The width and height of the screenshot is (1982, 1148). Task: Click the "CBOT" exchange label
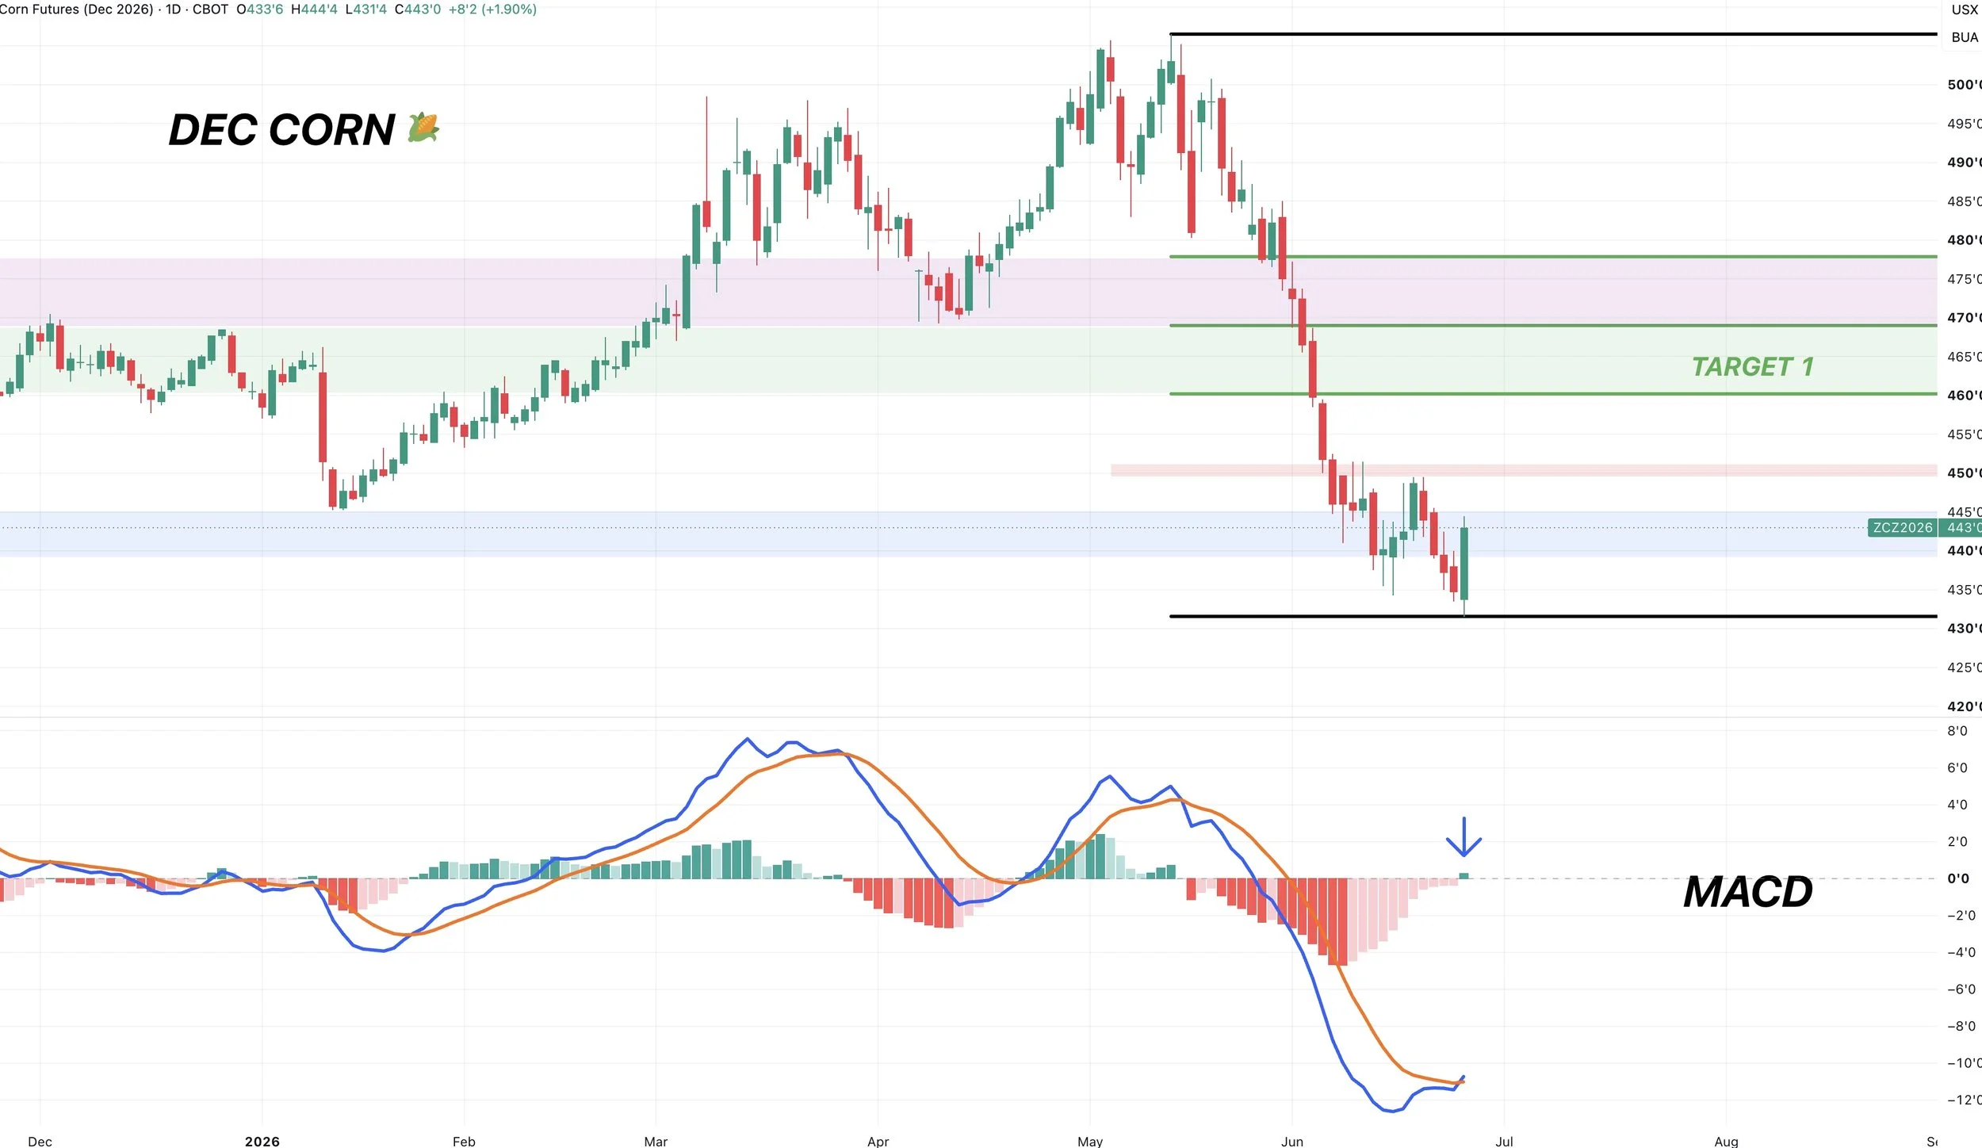coord(210,10)
